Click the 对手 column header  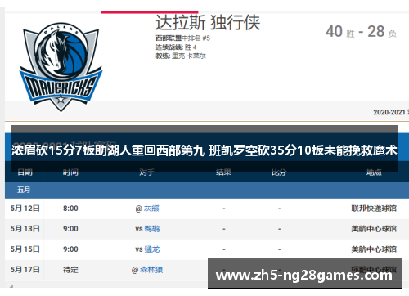(147, 173)
